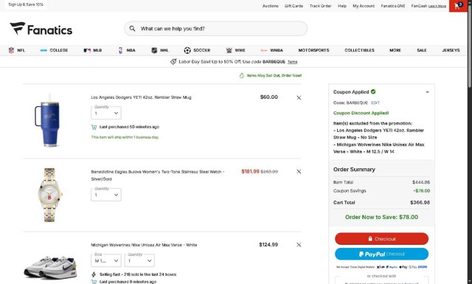Viewport: 472px width, 284px height.
Task: Open the Help link
Action: [342, 6]
